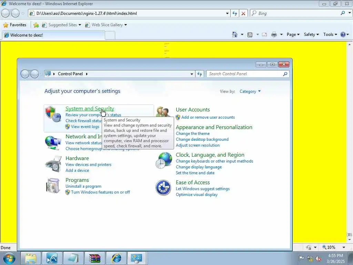Expand the Suggested Sites dropdown
353x265 pixels.
point(80,25)
